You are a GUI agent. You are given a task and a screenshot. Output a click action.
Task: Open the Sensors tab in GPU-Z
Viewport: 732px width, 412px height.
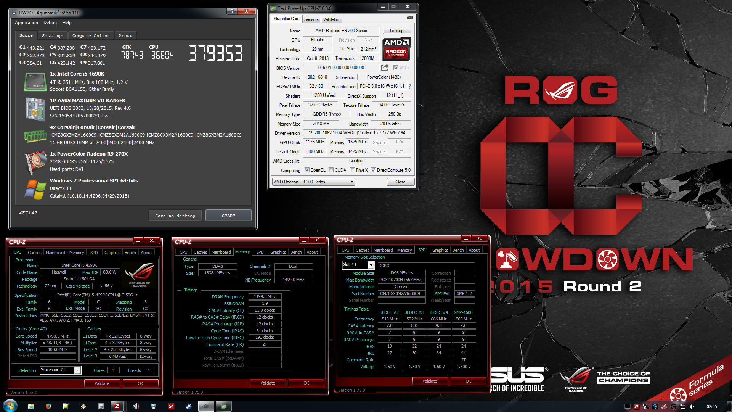(x=311, y=19)
